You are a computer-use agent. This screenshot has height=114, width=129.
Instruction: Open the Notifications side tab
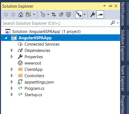coord(123,14)
